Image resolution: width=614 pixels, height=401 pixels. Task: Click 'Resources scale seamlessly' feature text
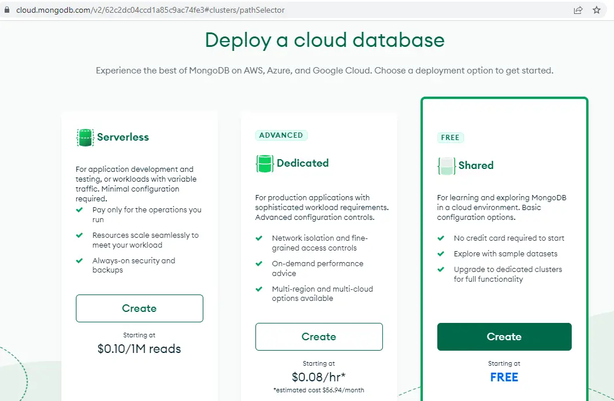(x=145, y=240)
